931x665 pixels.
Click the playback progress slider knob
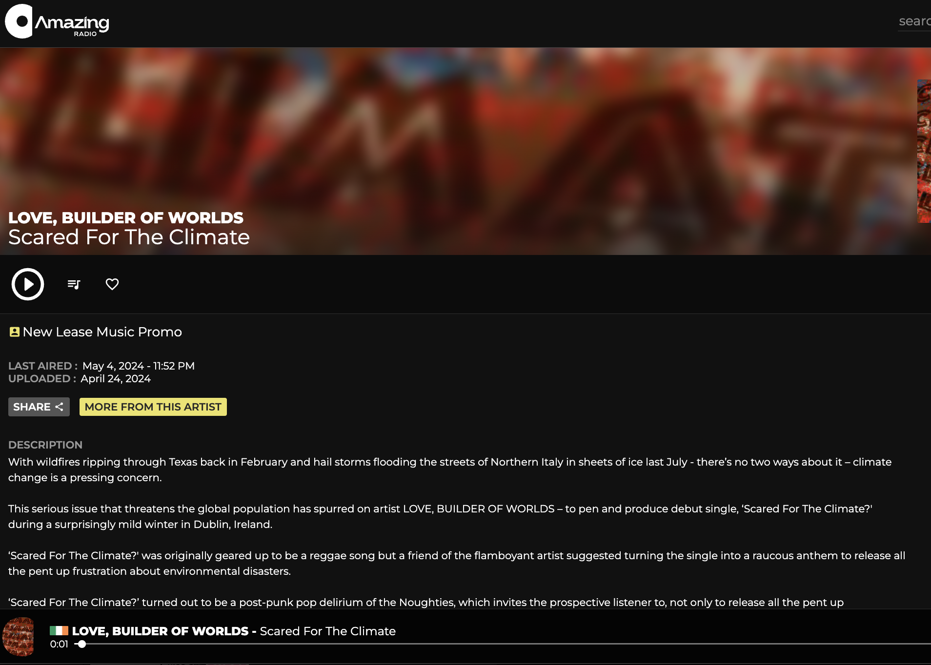pyautogui.click(x=82, y=644)
